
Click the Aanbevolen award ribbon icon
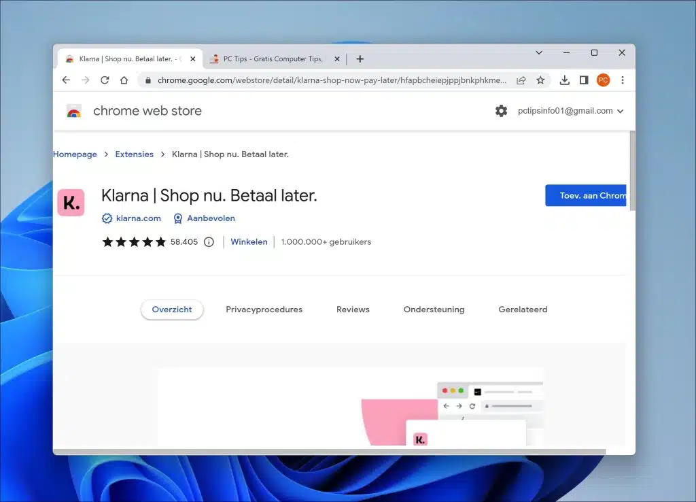pyautogui.click(x=178, y=218)
